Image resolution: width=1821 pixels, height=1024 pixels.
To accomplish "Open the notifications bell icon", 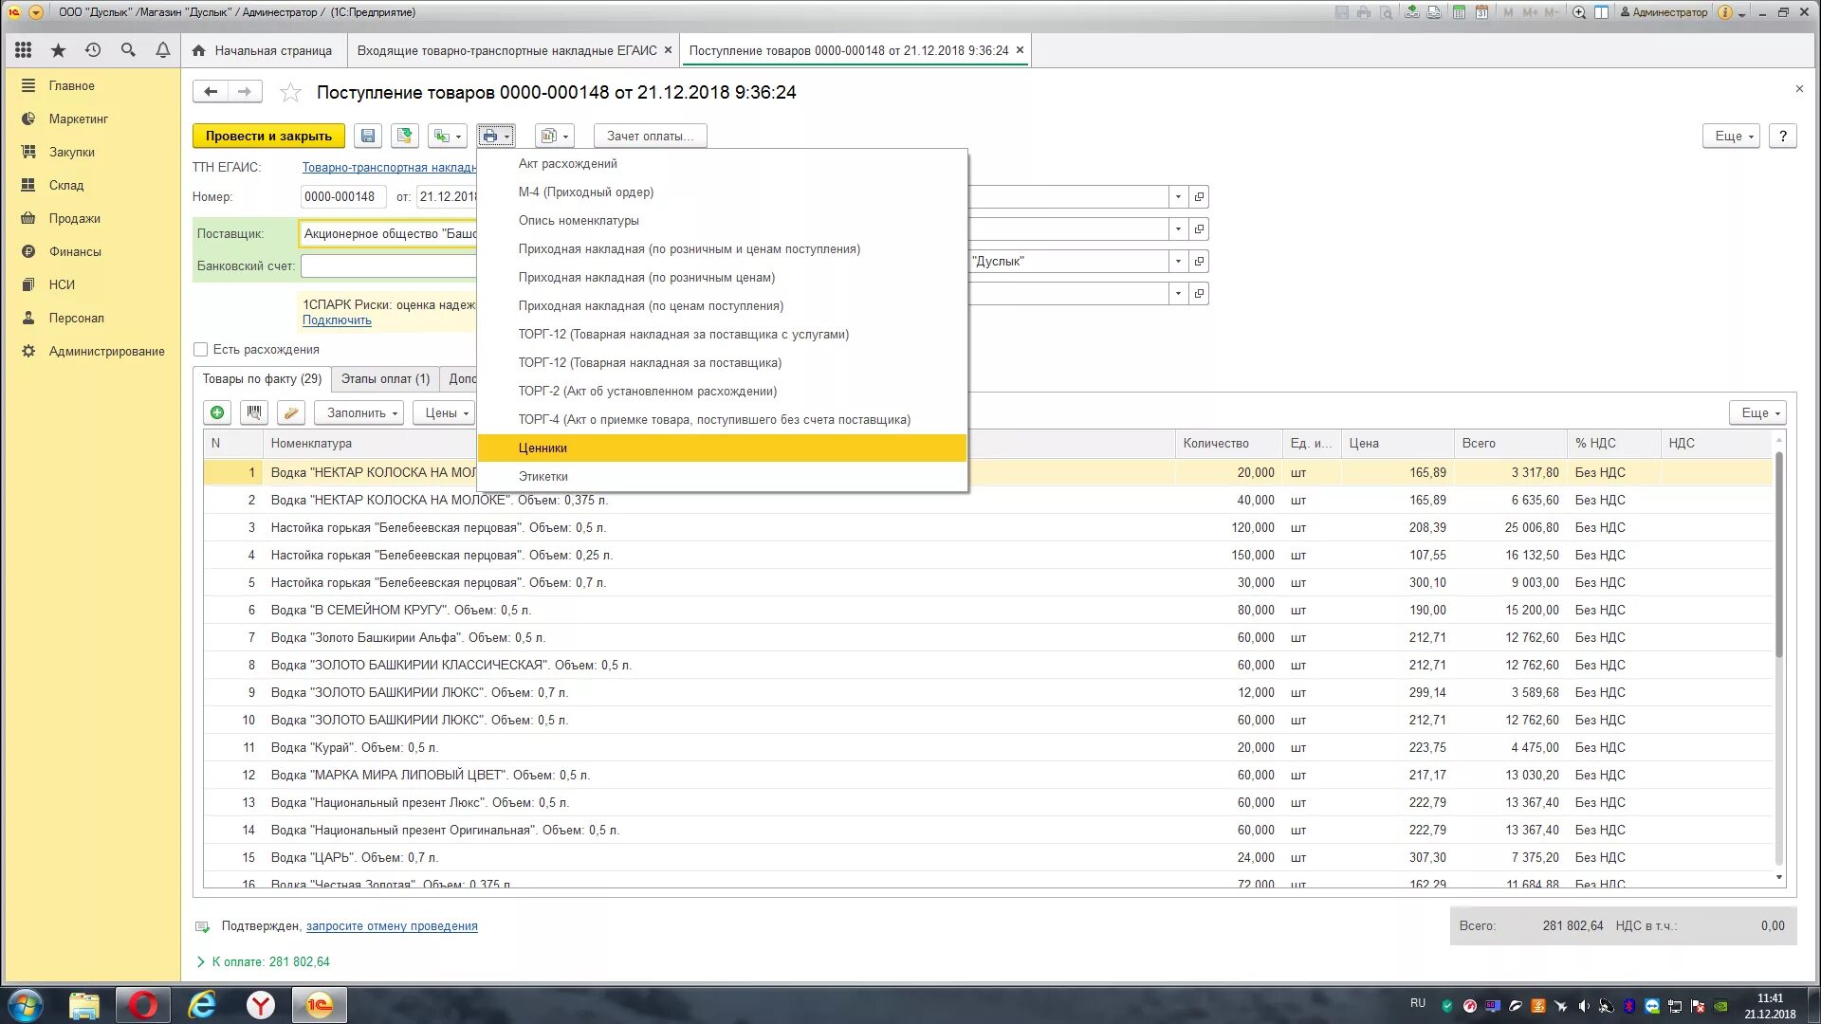I will pyautogui.click(x=163, y=50).
